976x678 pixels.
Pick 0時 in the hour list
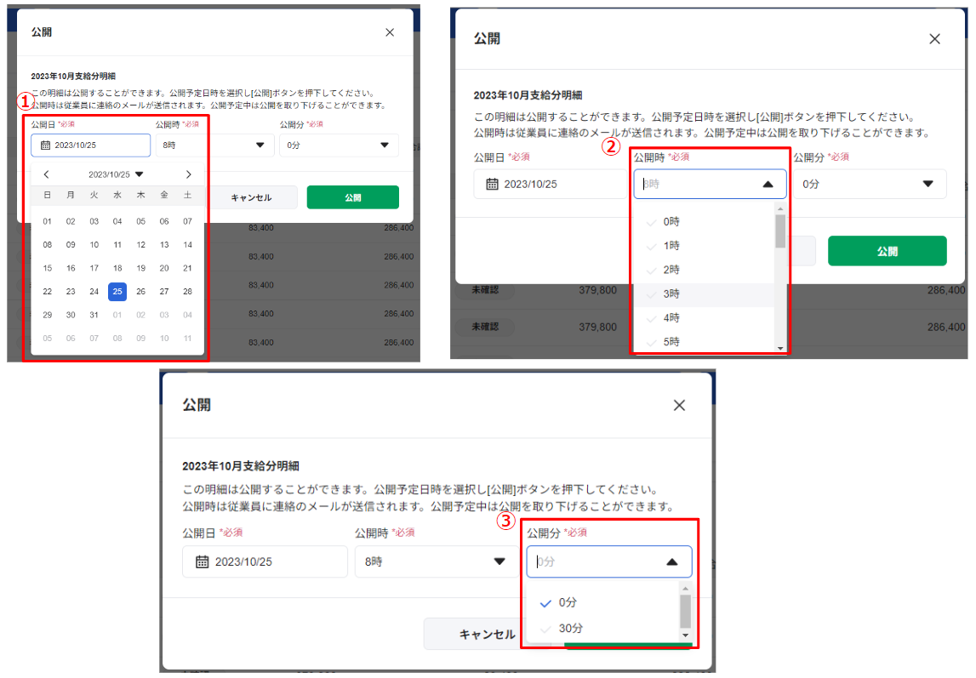pyautogui.click(x=671, y=222)
